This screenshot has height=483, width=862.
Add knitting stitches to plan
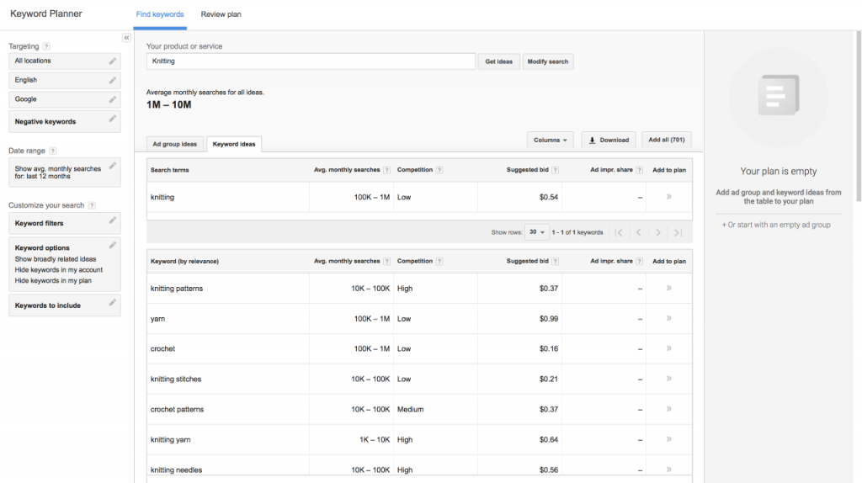click(x=669, y=379)
